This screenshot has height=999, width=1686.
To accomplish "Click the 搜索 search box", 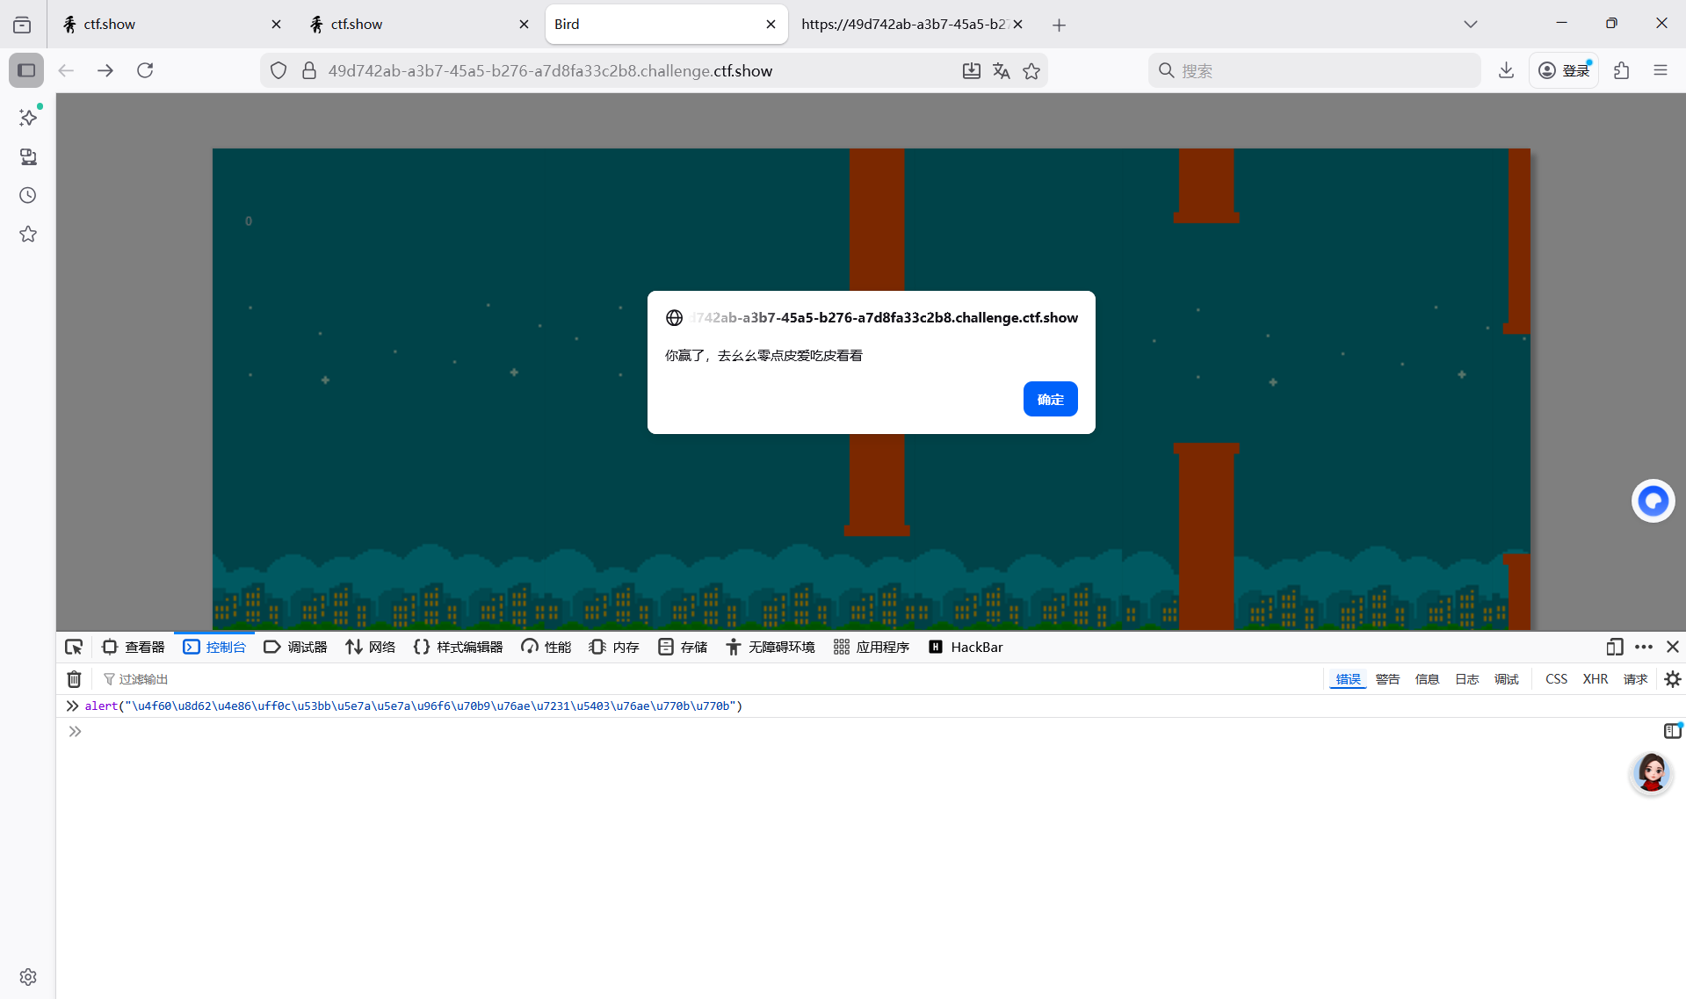I will click(1314, 70).
